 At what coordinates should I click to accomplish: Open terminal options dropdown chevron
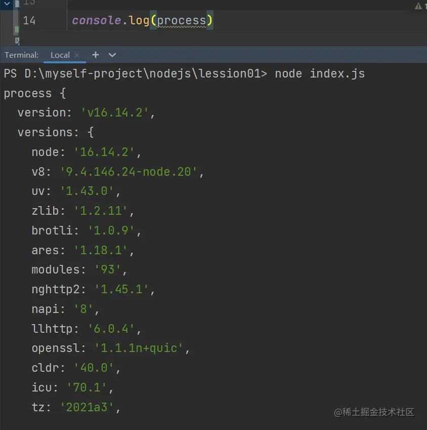pyautogui.click(x=112, y=55)
